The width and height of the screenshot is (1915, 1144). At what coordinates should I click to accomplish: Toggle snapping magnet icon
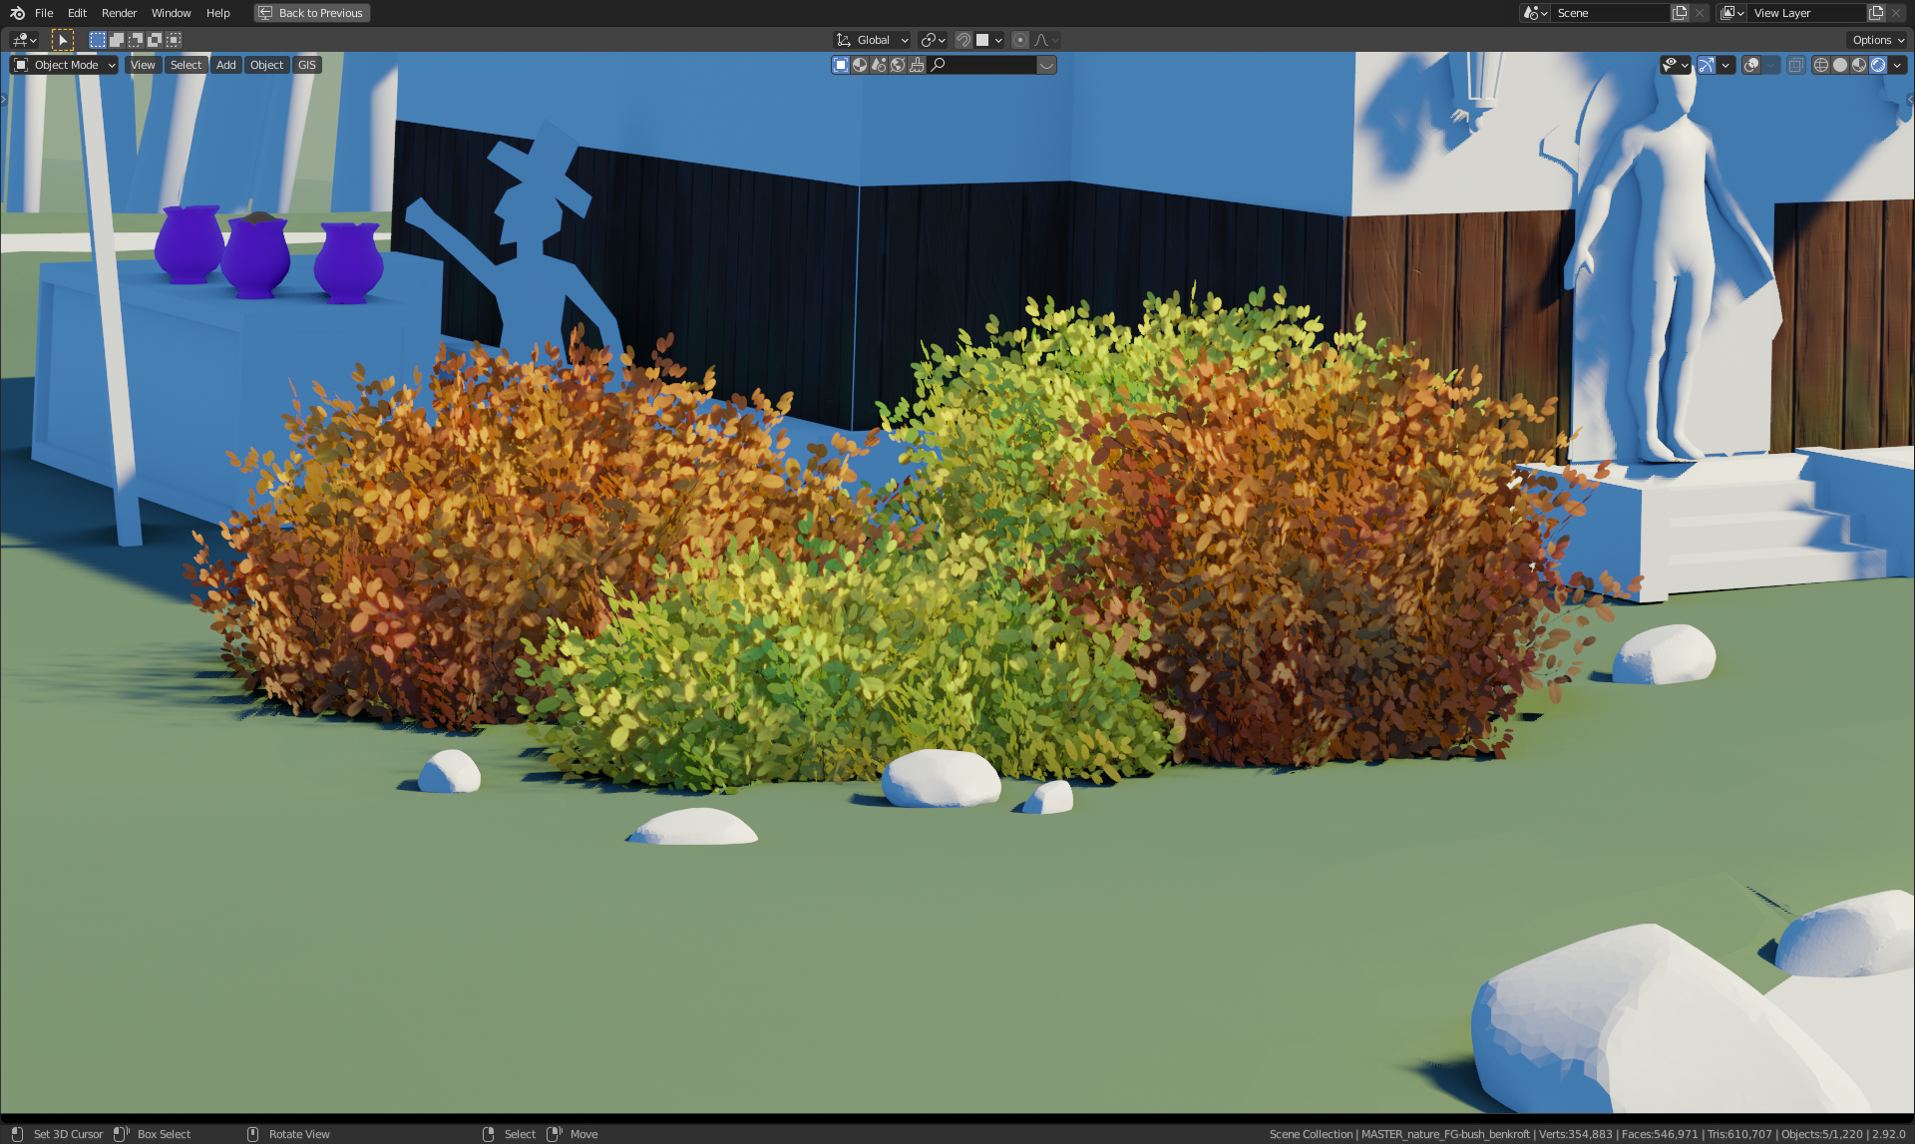click(962, 40)
